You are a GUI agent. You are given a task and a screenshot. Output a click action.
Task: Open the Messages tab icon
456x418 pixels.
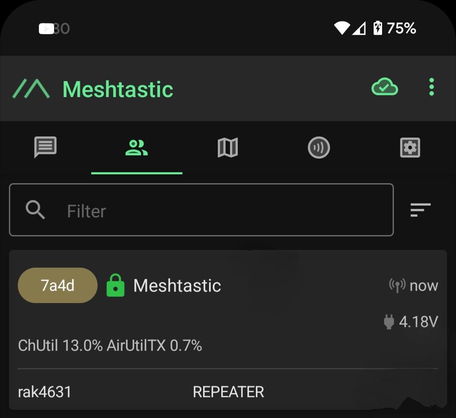coord(45,147)
